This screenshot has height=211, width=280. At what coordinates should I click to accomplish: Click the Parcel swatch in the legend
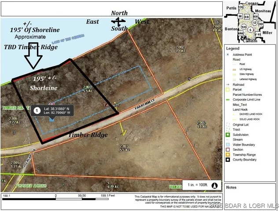[228, 89]
